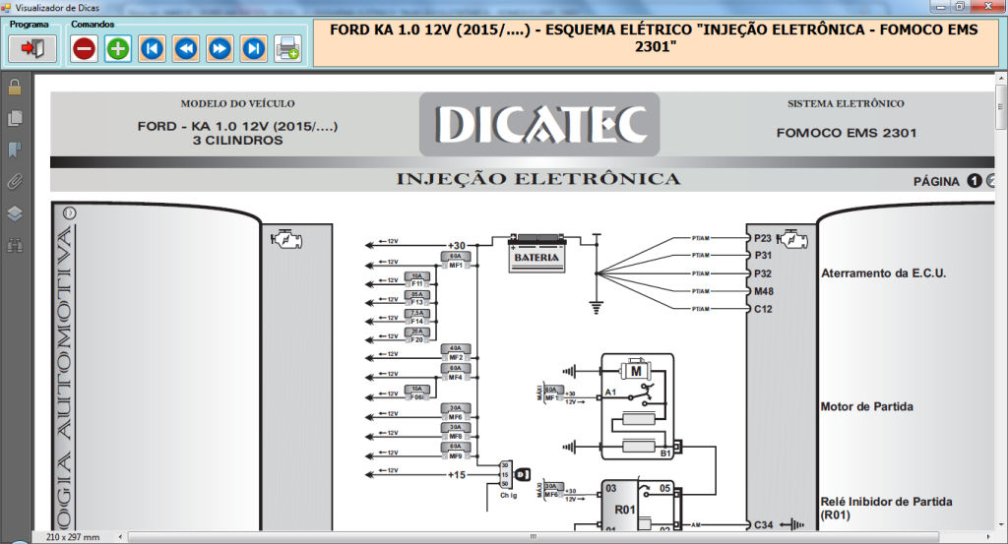Click the F11 fuse symbol
The width and height of the screenshot is (1008, 544).
pos(417,279)
